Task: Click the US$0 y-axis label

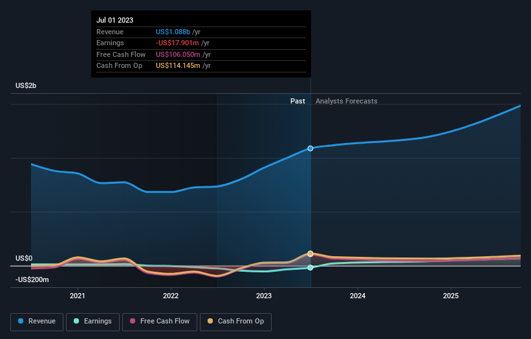Action: (24, 258)
